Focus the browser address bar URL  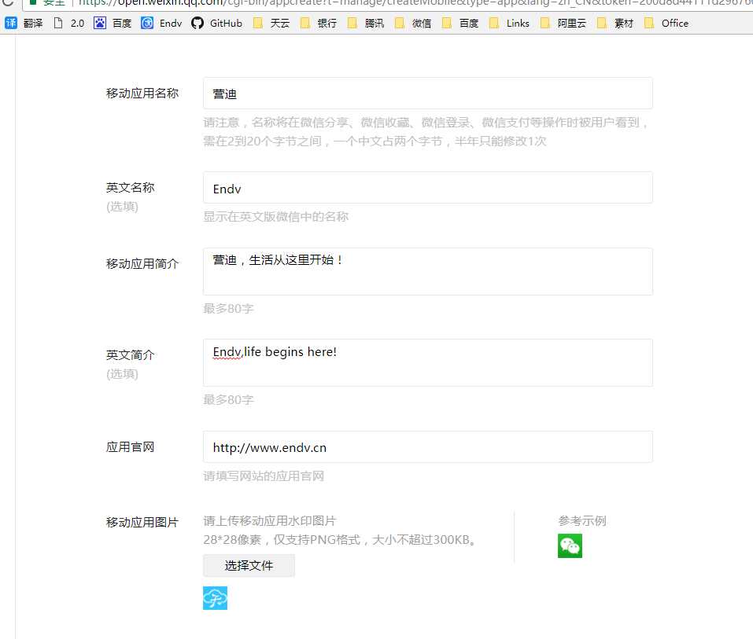coord(415,2)
